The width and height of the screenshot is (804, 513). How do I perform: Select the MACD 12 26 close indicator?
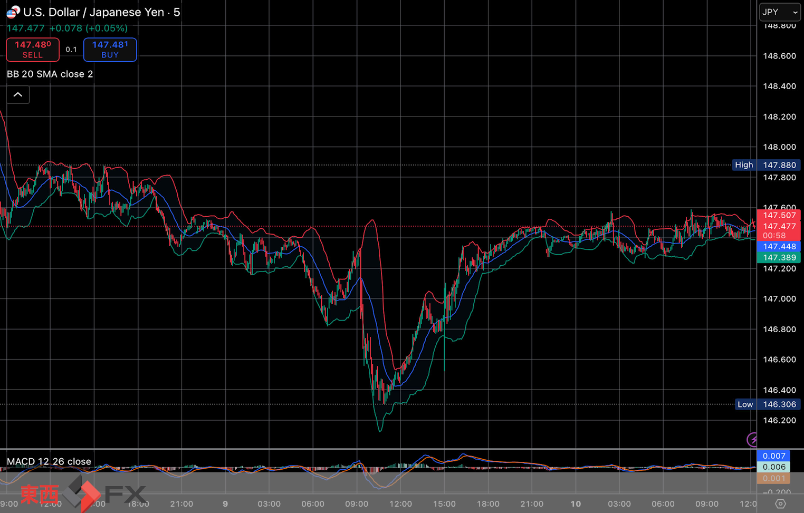49,461
